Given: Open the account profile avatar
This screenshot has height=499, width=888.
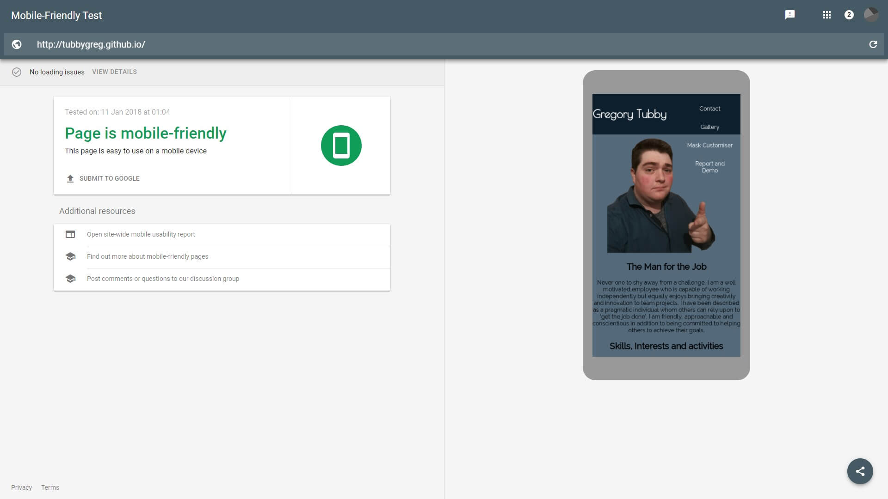Looking at the screenshot, I should point(871,15).
